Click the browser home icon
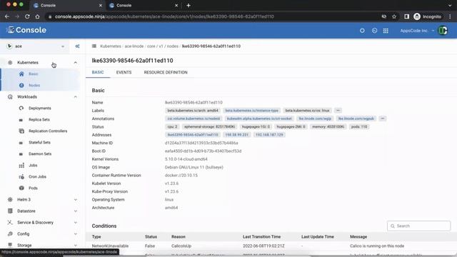 point(37,16)
